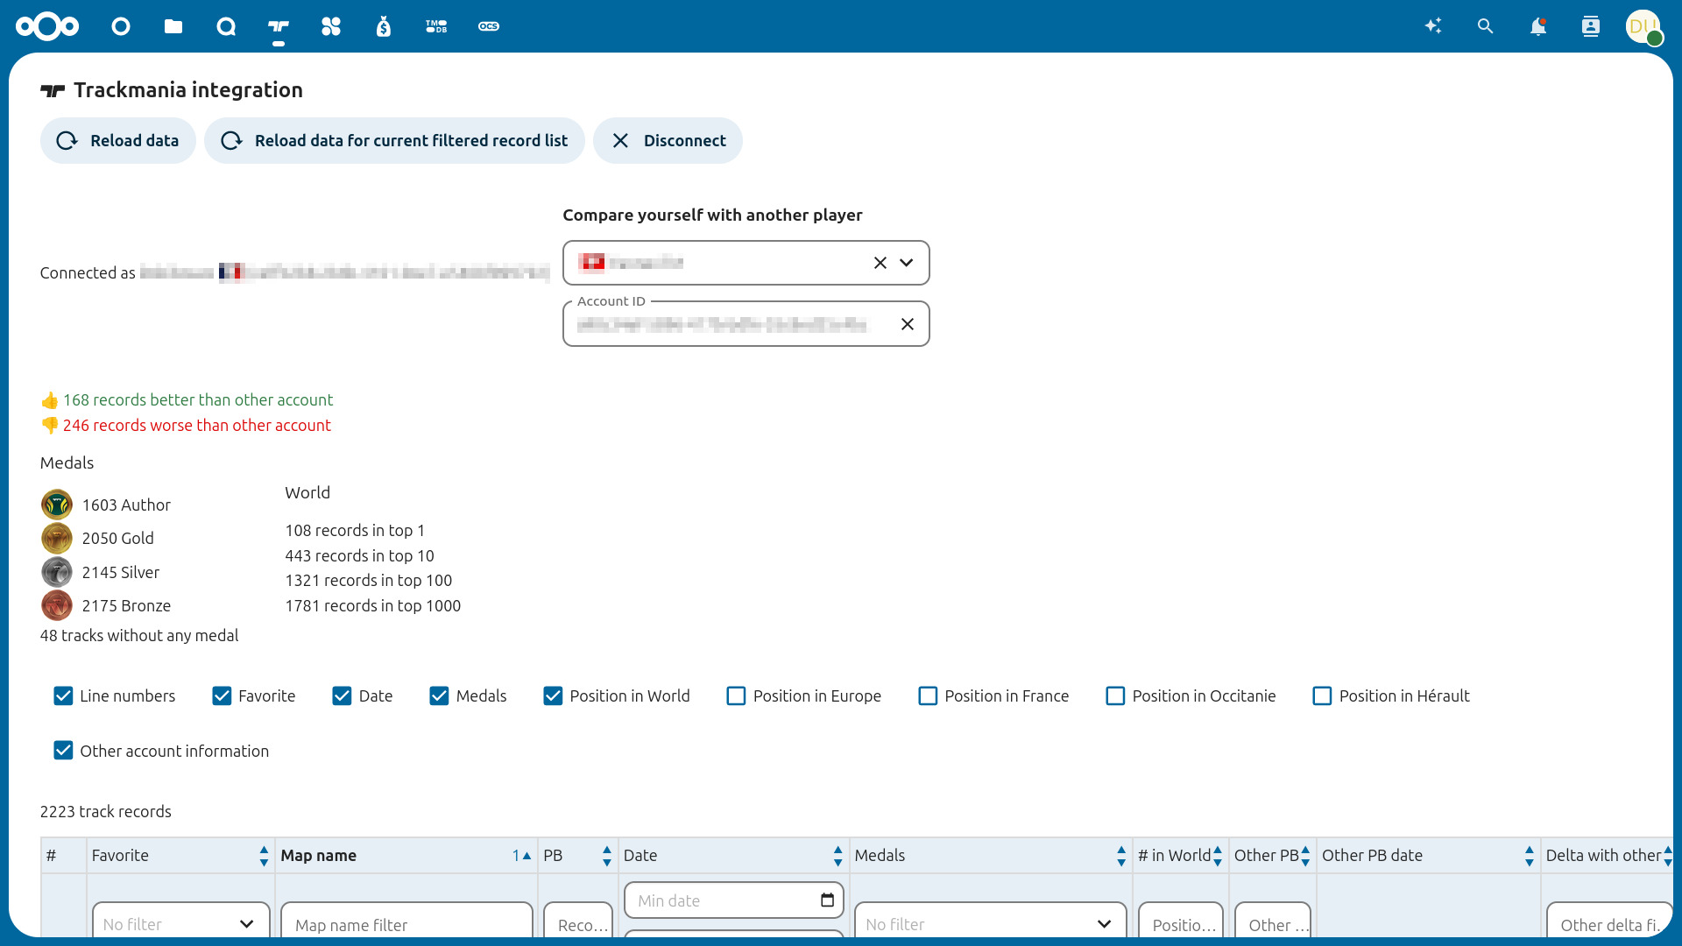Click the notifications bell icon
1682x946 pixels.
1537,25
